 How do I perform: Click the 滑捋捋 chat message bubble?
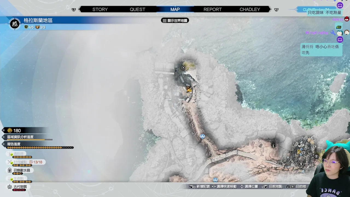point(321,50)
